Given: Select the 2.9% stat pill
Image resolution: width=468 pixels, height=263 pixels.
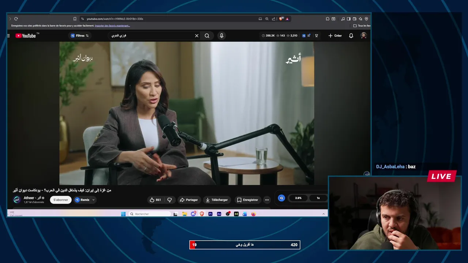Looking at the screenshot, I should coord(298,198).
